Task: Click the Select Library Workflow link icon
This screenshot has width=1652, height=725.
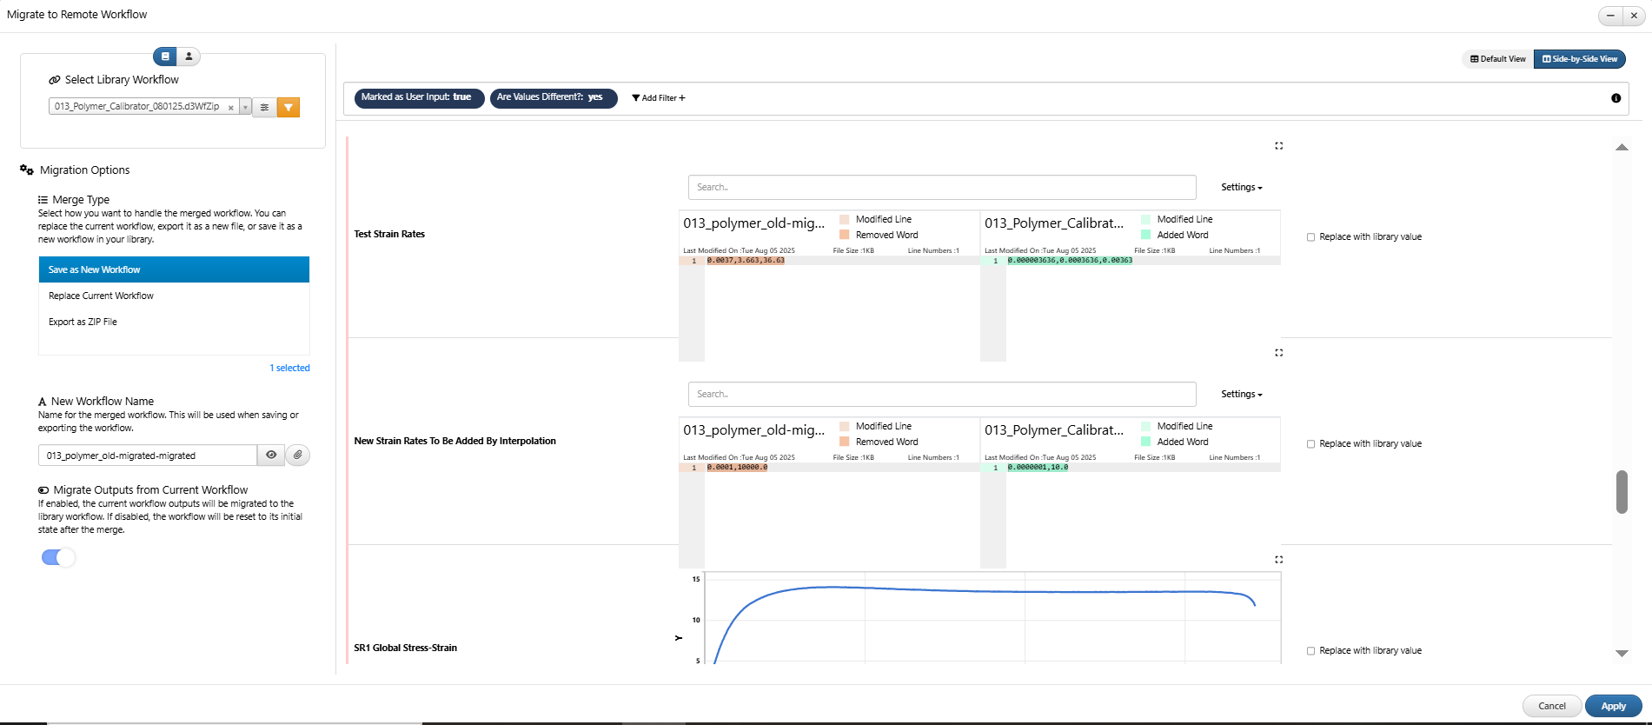Action: pyautogui.click(x=55, y=80)
